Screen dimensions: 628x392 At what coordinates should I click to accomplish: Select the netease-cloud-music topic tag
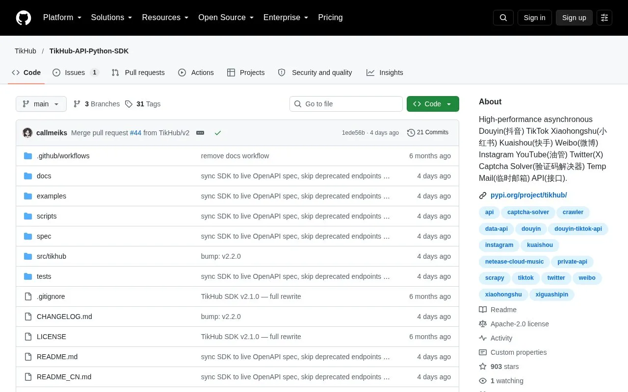tap(514, 262)
